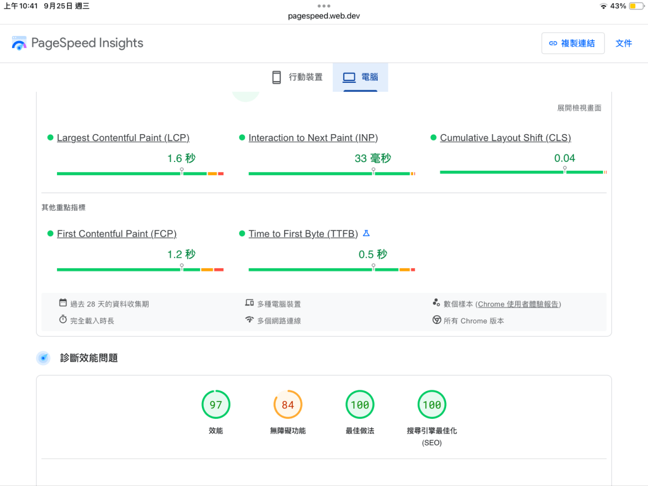Viewport: 648px width, 486px height.
Task: Expand the view with 展開檢視畫面
Action: tap(579, 108)
